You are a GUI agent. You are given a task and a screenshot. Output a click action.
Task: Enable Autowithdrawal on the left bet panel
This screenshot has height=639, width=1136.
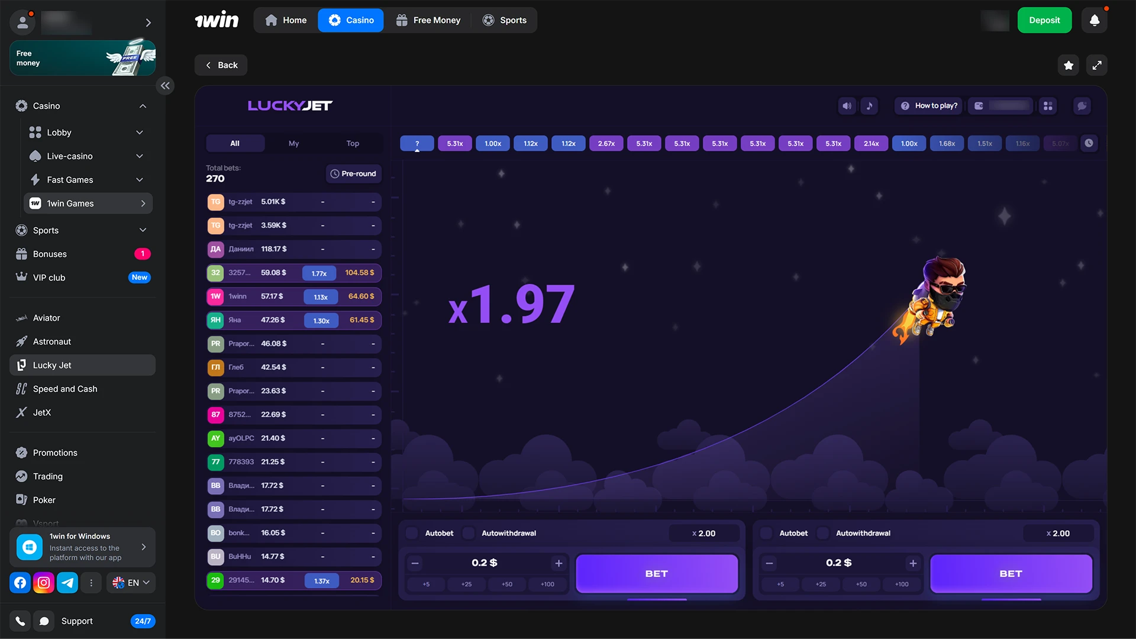coord(469,533)
